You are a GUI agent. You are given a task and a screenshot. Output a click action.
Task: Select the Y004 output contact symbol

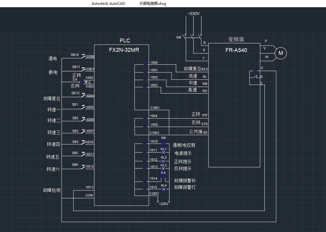click(146, 117)
